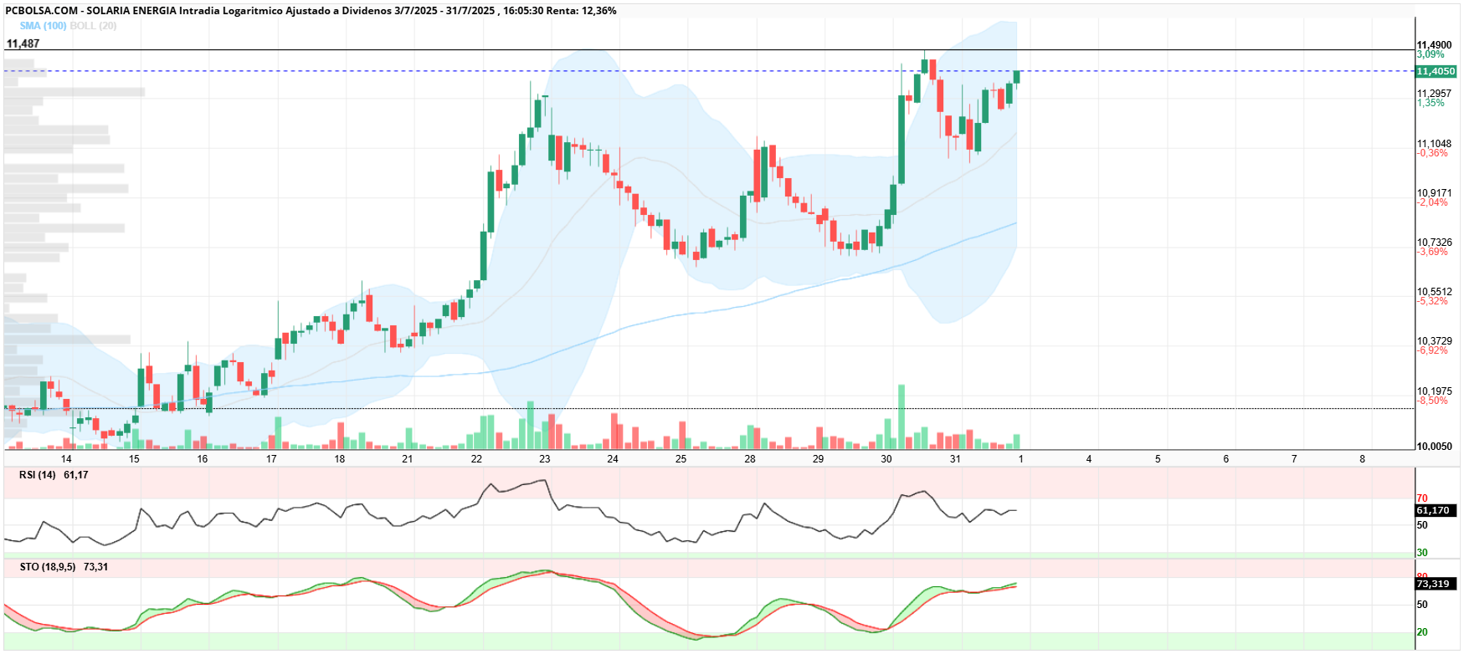
Task: Click the -6,92% percentage label
Action: (1432, 350)
